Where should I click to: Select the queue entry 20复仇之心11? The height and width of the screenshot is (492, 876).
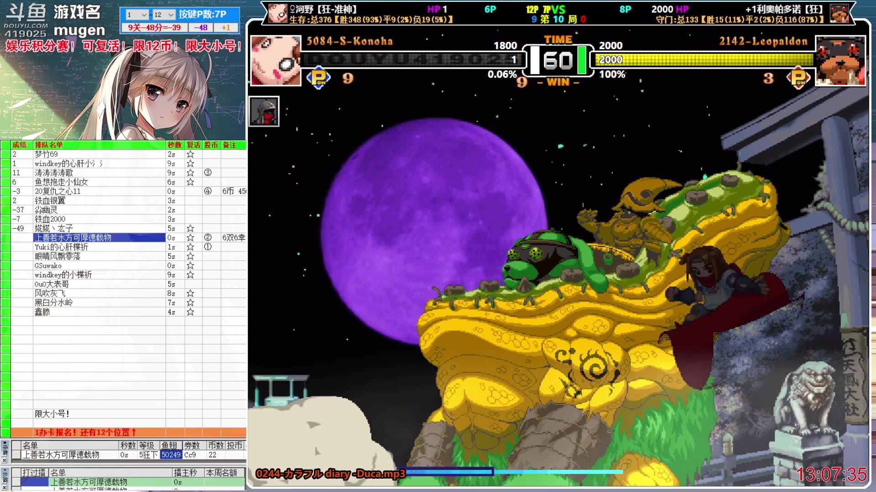pyautogui.click(x=99, y=191)
